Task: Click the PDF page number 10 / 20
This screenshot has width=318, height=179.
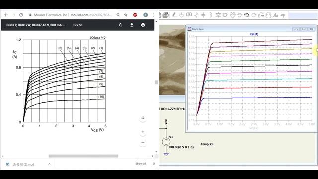Action: point(78,25)
